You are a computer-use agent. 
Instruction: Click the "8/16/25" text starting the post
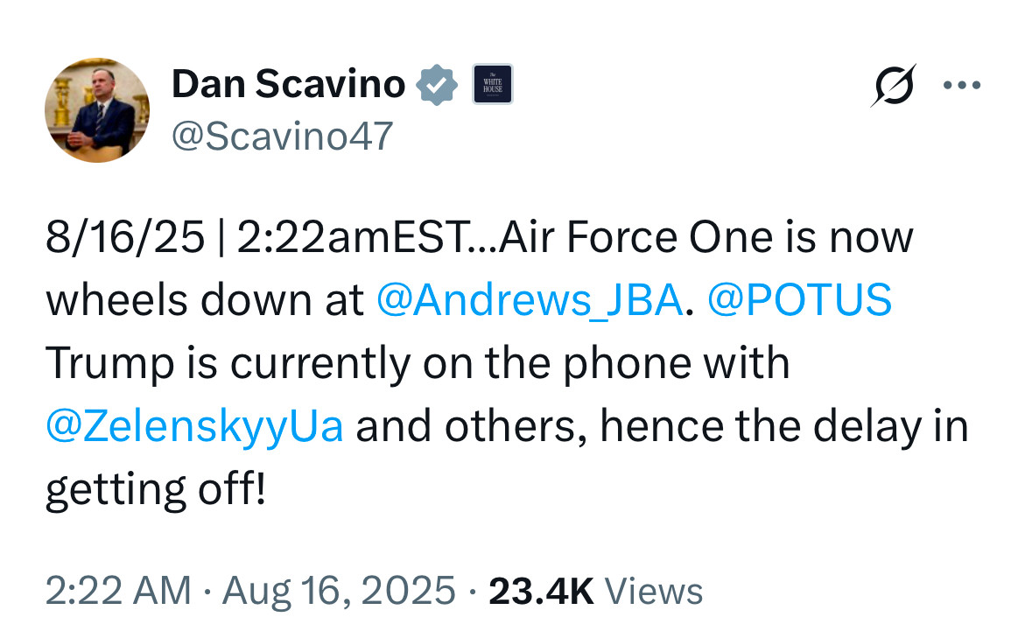click(124, 237)
